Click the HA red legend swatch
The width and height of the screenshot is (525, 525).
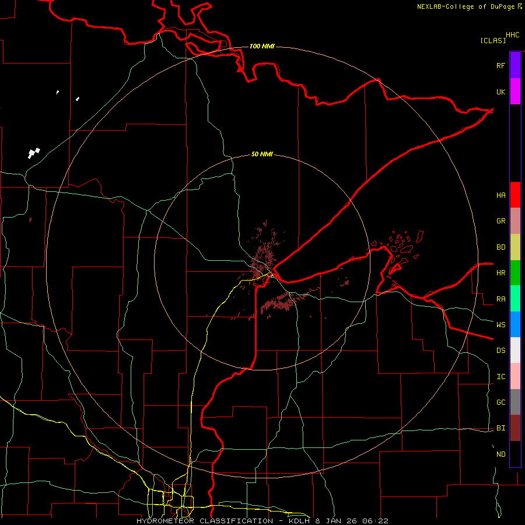coord(515,195)
